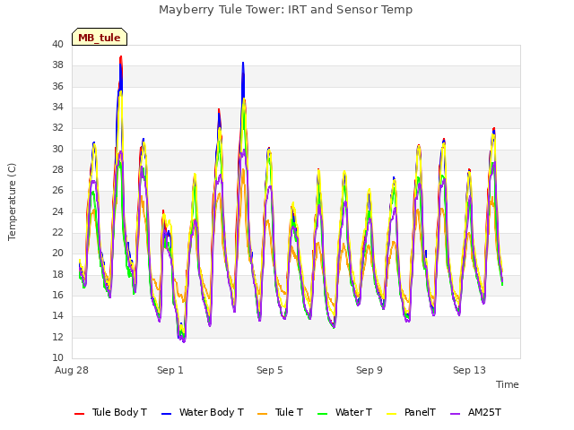Image resolution: width=574 pixels, height=430 pixels.
Task: Toggle the Water Body T legend entry
Action: click(x=203, y=412)
